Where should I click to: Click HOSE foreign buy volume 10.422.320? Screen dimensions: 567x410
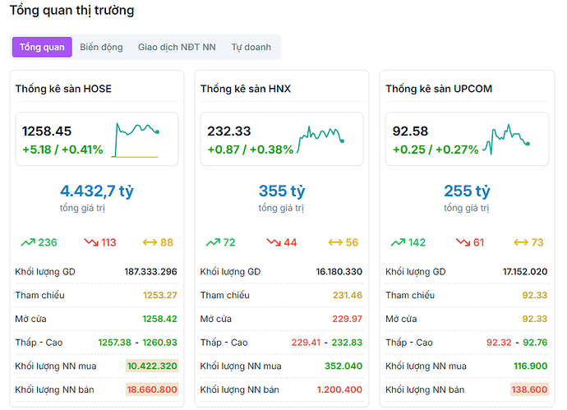click(152, 366)
